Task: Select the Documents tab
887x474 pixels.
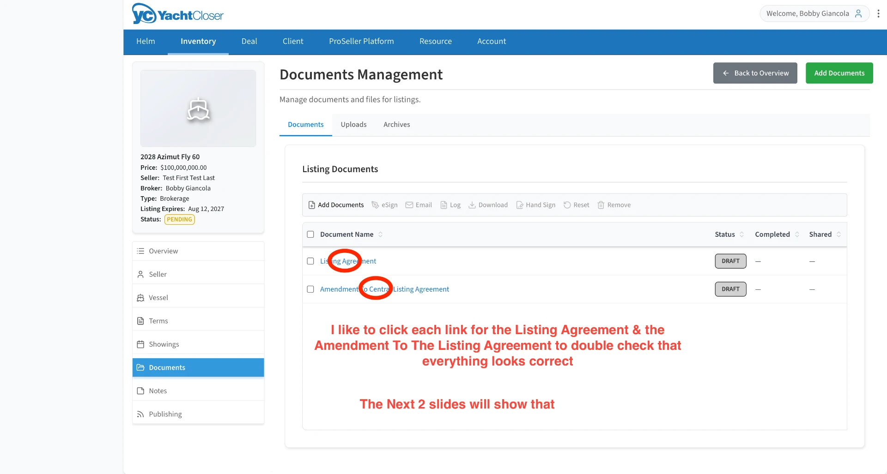Action: pyautogui.click(x=305, y=125)
